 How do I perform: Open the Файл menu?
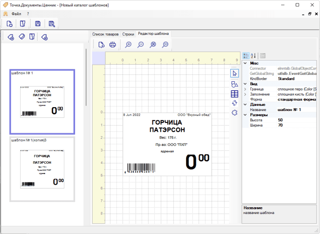click(x=16, y=14)
